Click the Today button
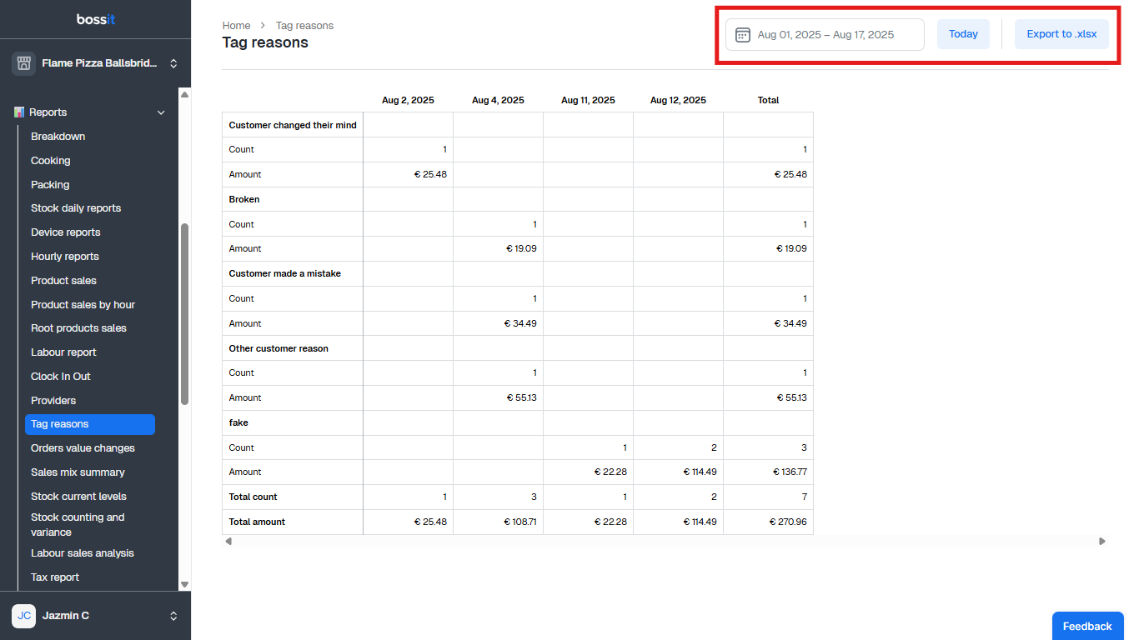Viewport: 1139px width, 640px height. [x=963, y=34]
